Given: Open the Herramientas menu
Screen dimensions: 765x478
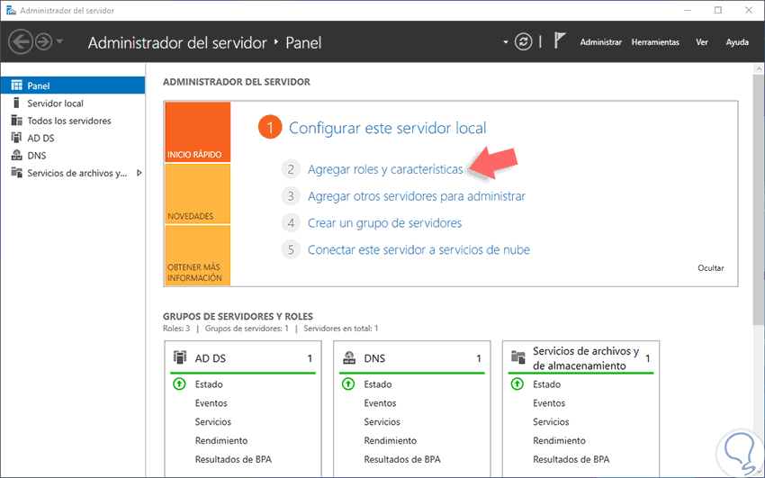Looking at the screenshot, I should 655,42.
